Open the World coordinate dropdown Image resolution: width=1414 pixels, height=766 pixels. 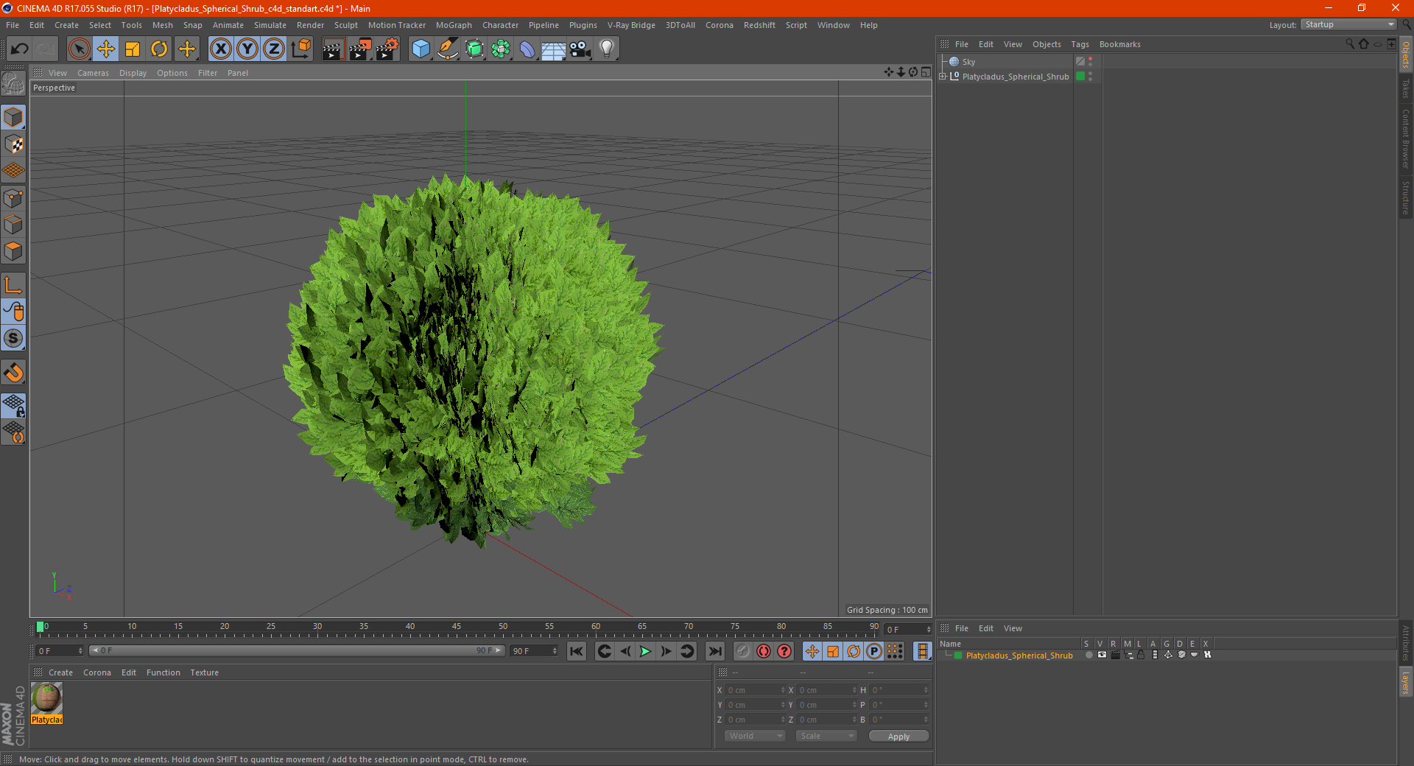(x=755, y=736)
